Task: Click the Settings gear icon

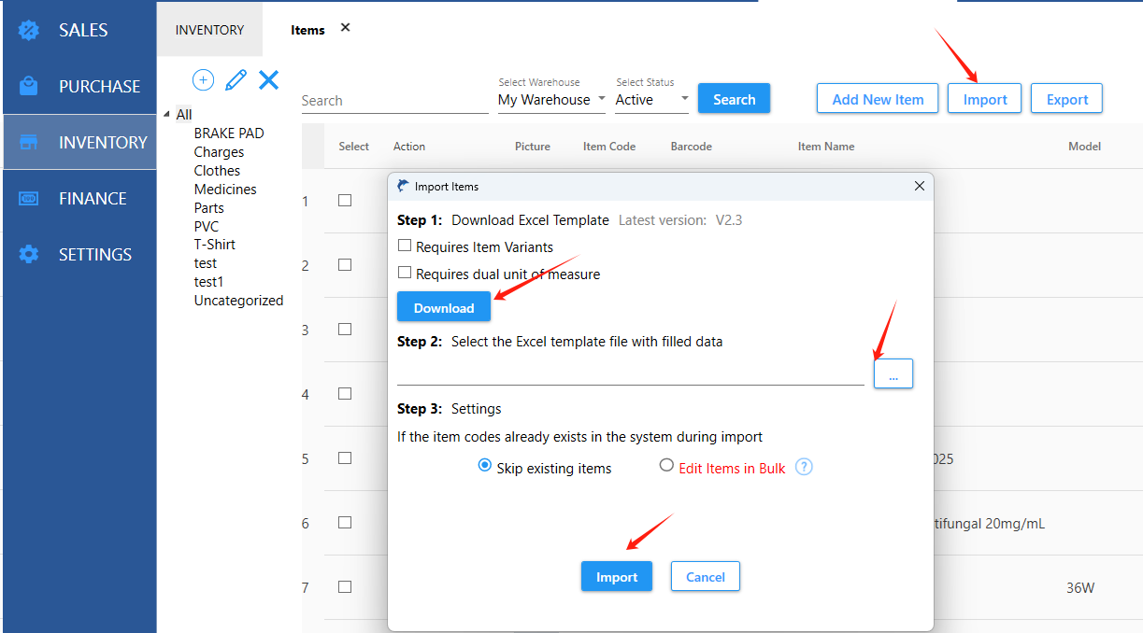Action: click(x=29, y=254)
